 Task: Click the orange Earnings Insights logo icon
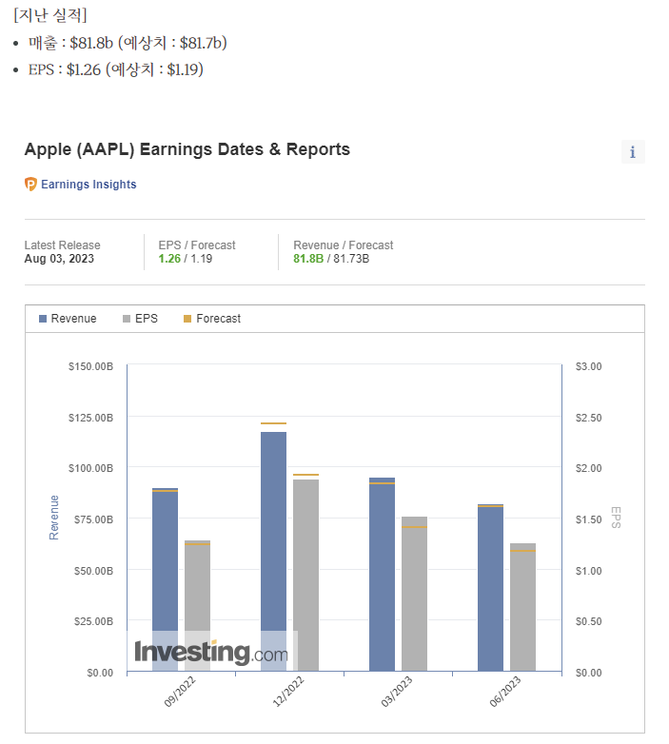coord(30,185)
